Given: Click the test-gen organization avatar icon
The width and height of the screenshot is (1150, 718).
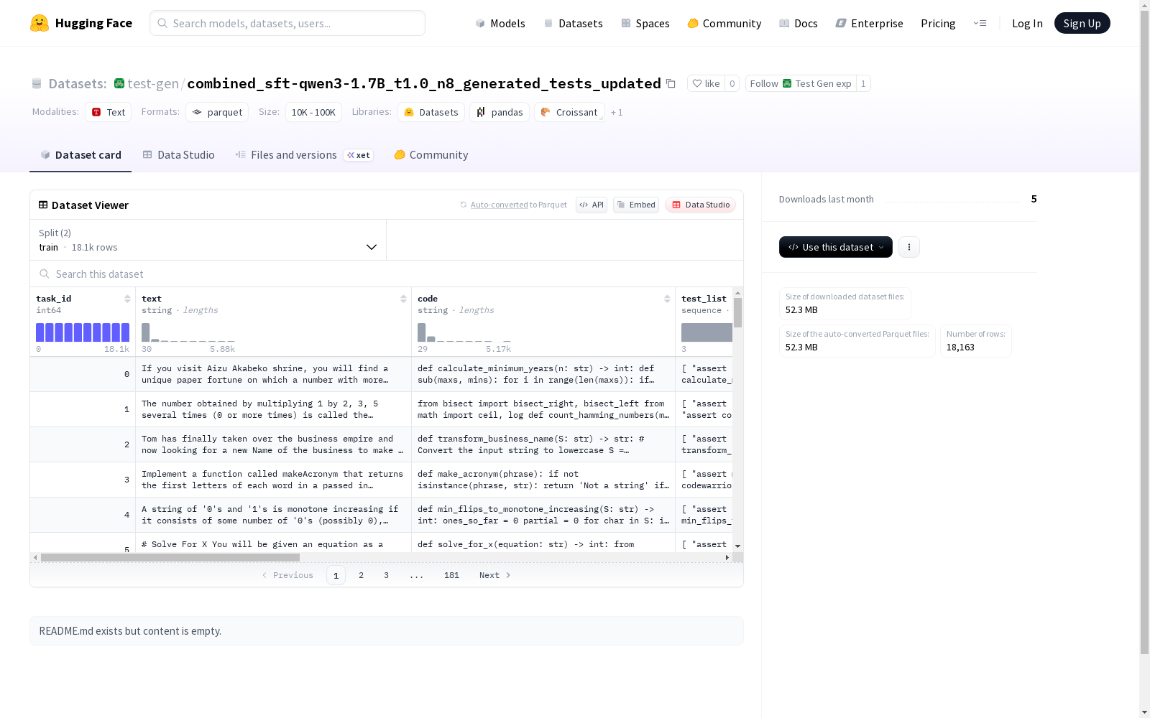Looking at the screenshot, I should coord(119,83).
